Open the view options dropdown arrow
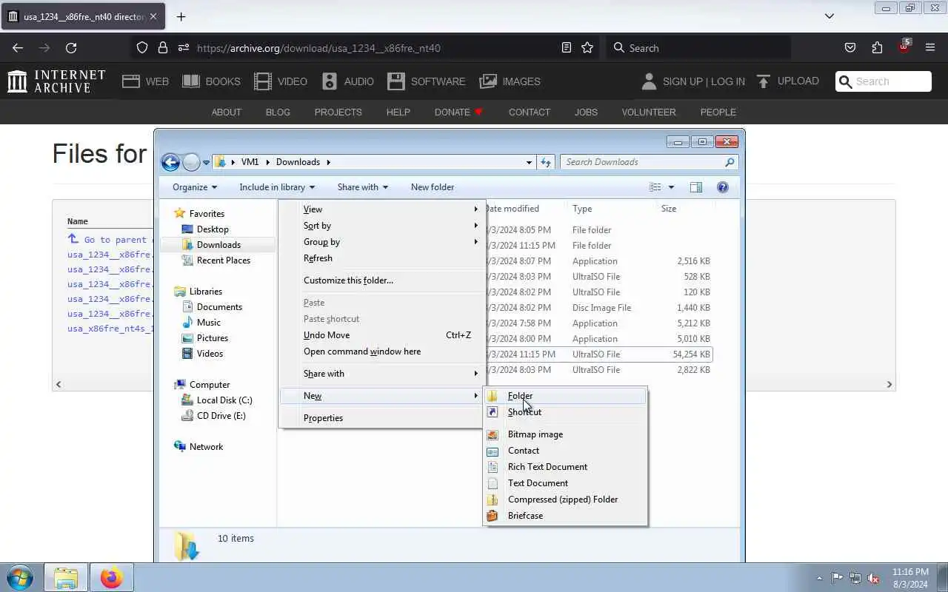The height and width of the screenshot is (592, 948). 671,187
